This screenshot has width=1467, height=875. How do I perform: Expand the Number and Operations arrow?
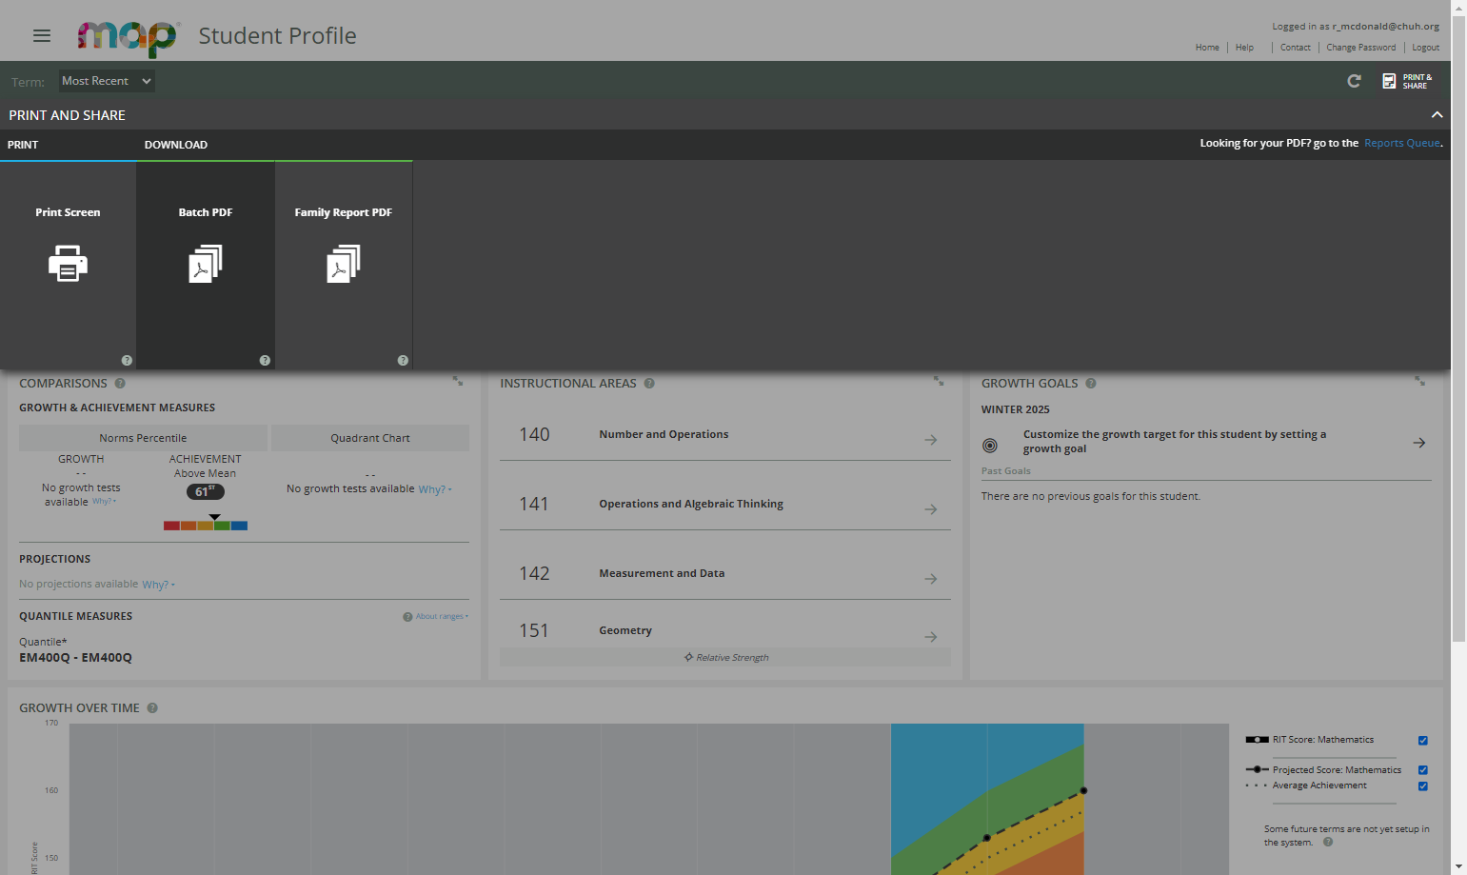931,440
